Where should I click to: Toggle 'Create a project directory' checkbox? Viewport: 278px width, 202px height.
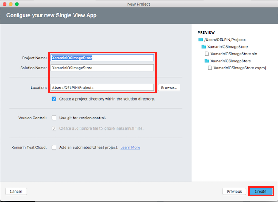tap(54, 99)
